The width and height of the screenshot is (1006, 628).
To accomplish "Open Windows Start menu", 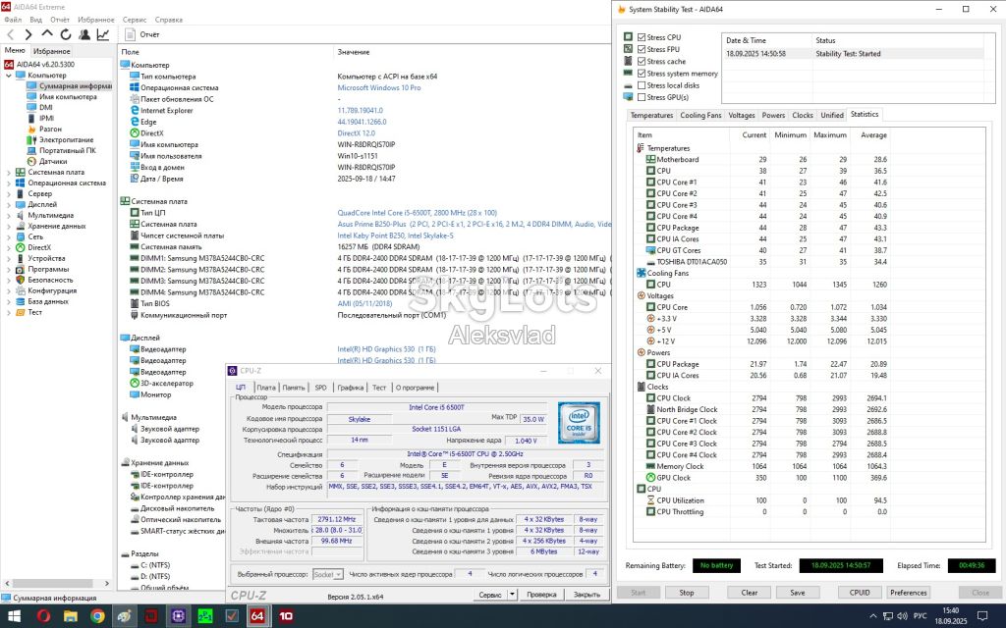I will (12, 616).
